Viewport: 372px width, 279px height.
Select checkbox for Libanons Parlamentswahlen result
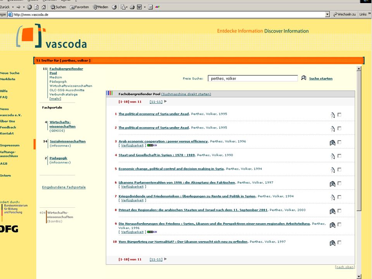(x=339, y=183)
